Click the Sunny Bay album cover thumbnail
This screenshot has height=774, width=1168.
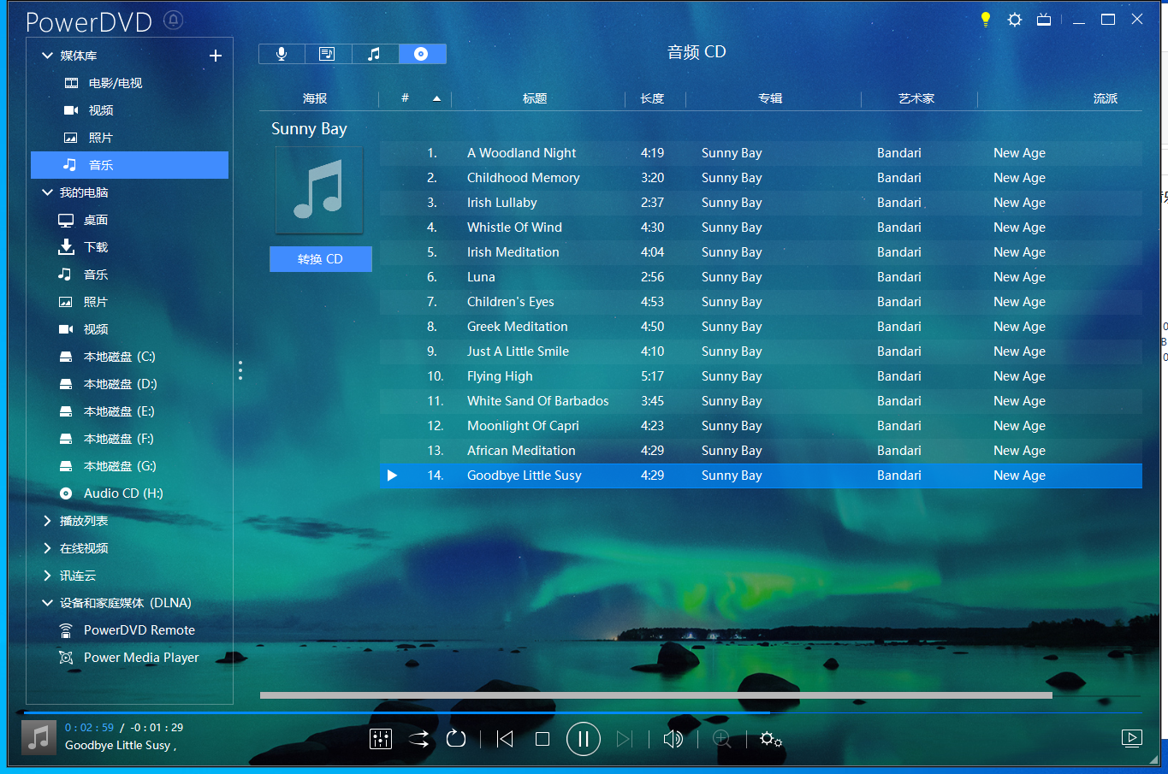click(x=319, y=190)
